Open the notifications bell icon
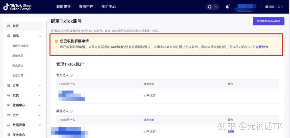Viewport: 290px width, 138px height. [227, 7]
